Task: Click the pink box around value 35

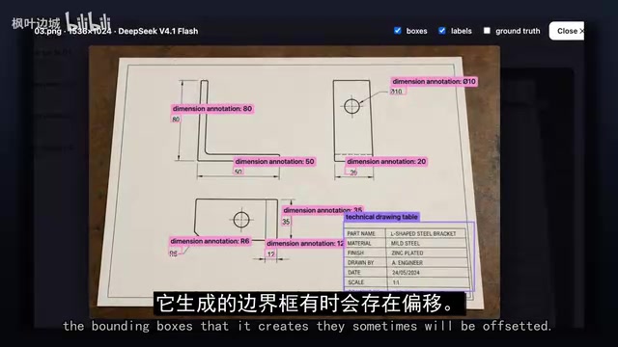Action: [x=286, y=222]
